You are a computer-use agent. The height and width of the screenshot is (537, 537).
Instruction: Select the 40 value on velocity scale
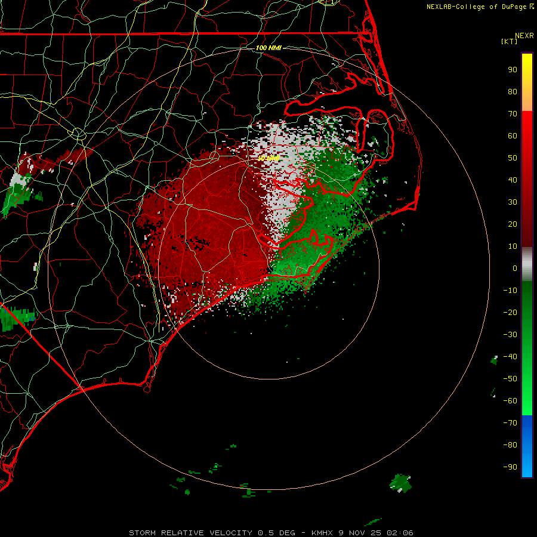pos(513,180)
